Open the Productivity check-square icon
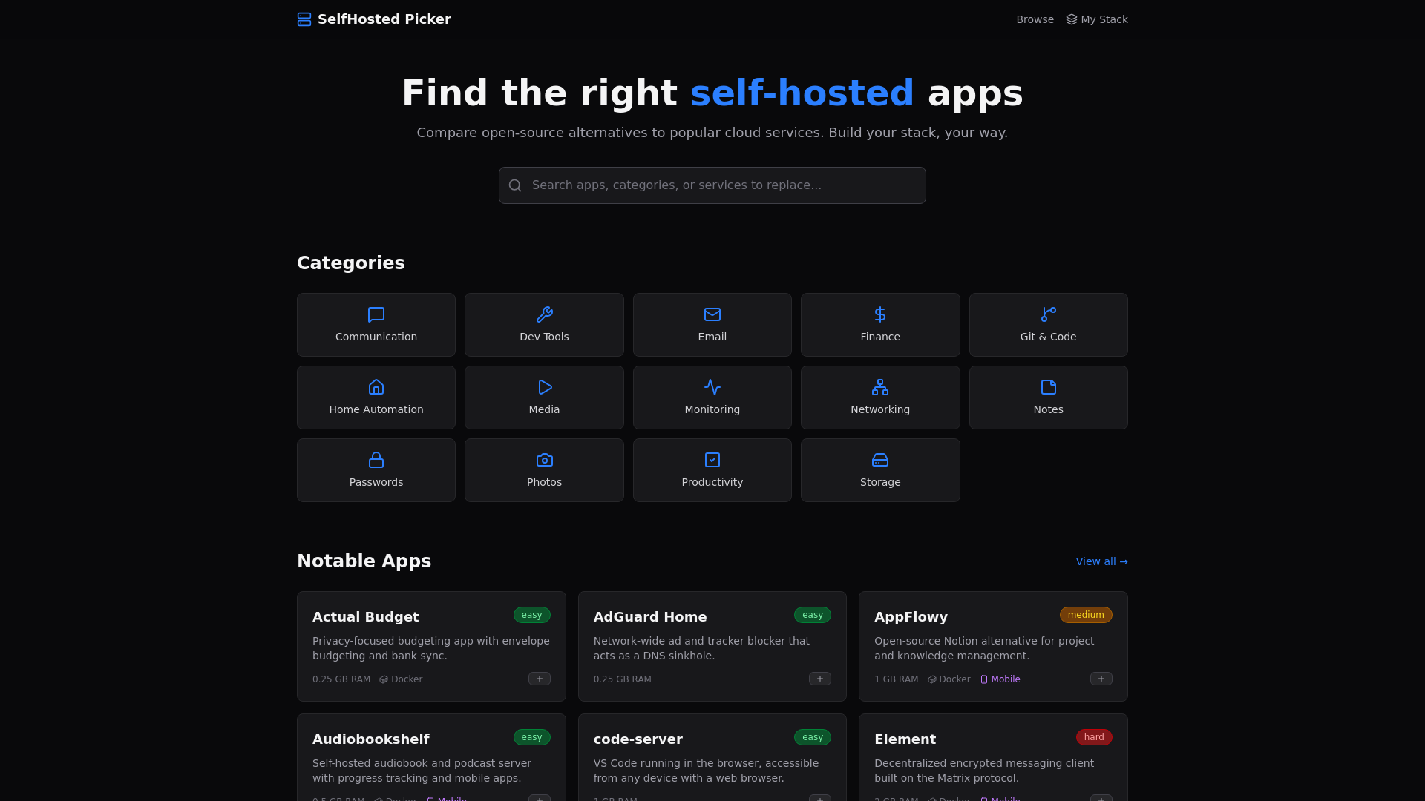Viewport: 1425px width, 801px height. tap(712, 460)
